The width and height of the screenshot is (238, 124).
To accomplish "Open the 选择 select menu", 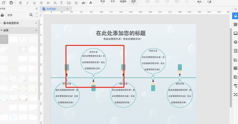I will (x=133, y=2).
